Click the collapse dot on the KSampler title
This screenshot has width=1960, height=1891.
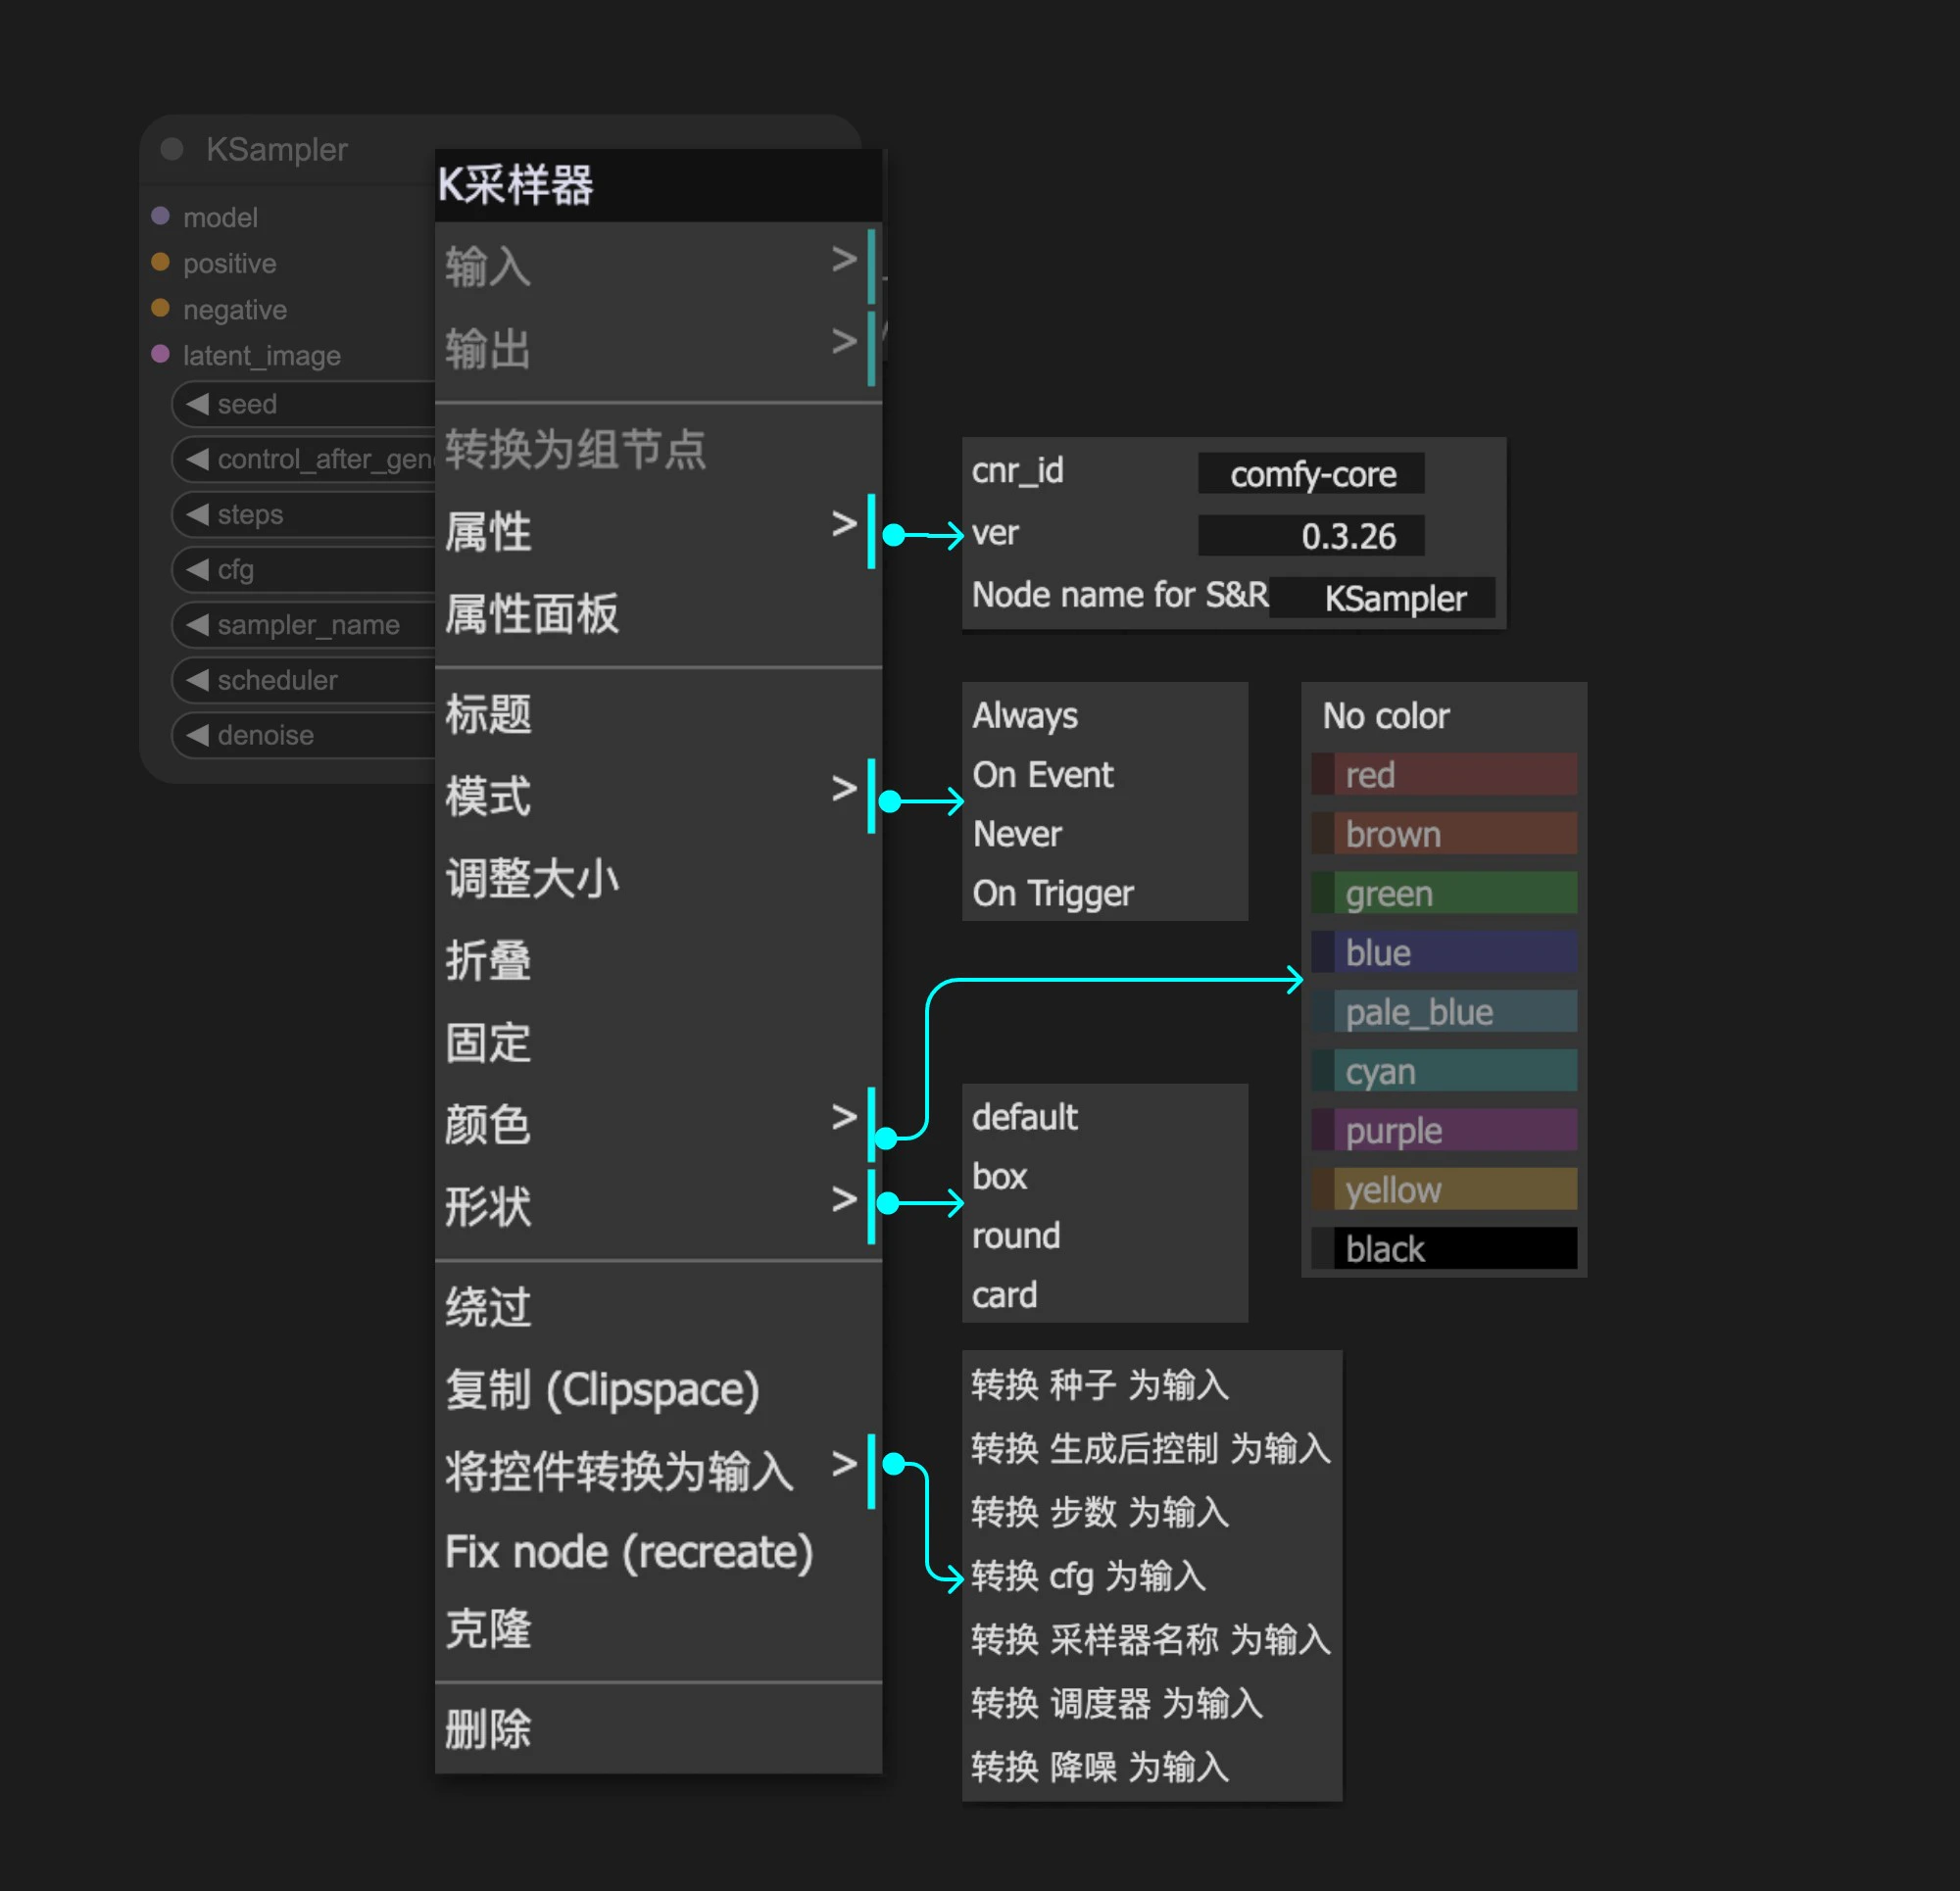tap(171, 148)
